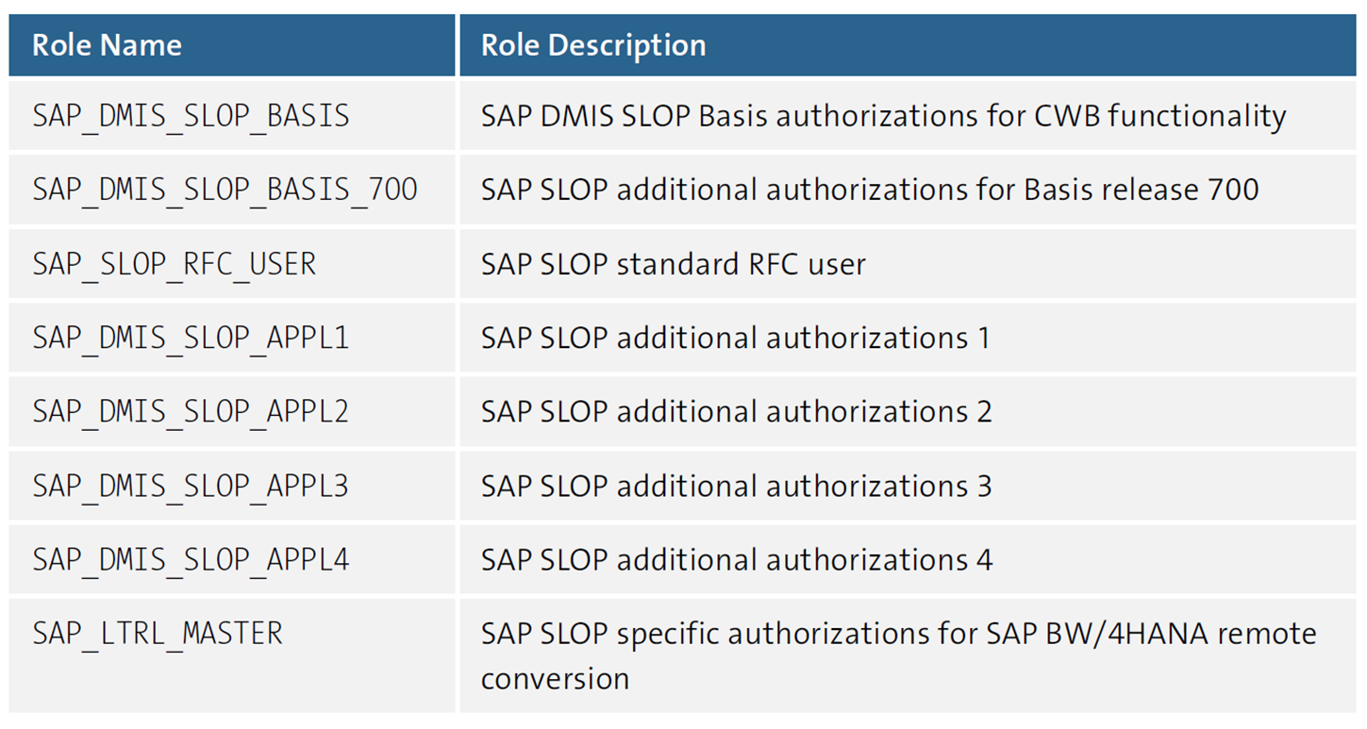
Task: Click the SAP SLOP standard RFC user description
Action: tap(673, 264)
